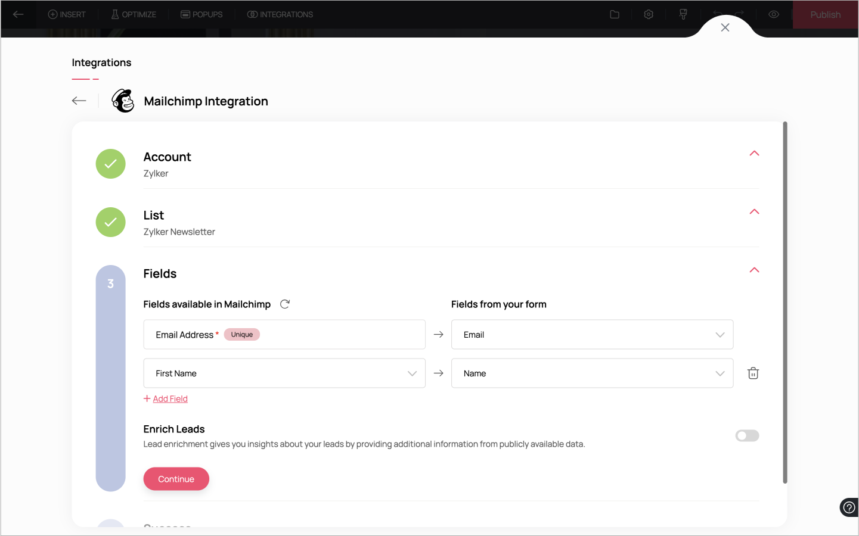Open the First Name Mailchimp field dropdown
This screenshot has height=536, width=859.
(x=284, y=373)
